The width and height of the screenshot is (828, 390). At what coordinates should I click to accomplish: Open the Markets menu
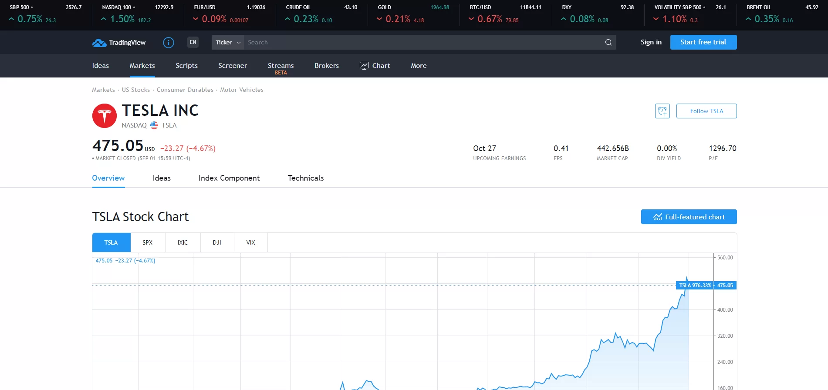pyautogui.click(x=142, y=66)
